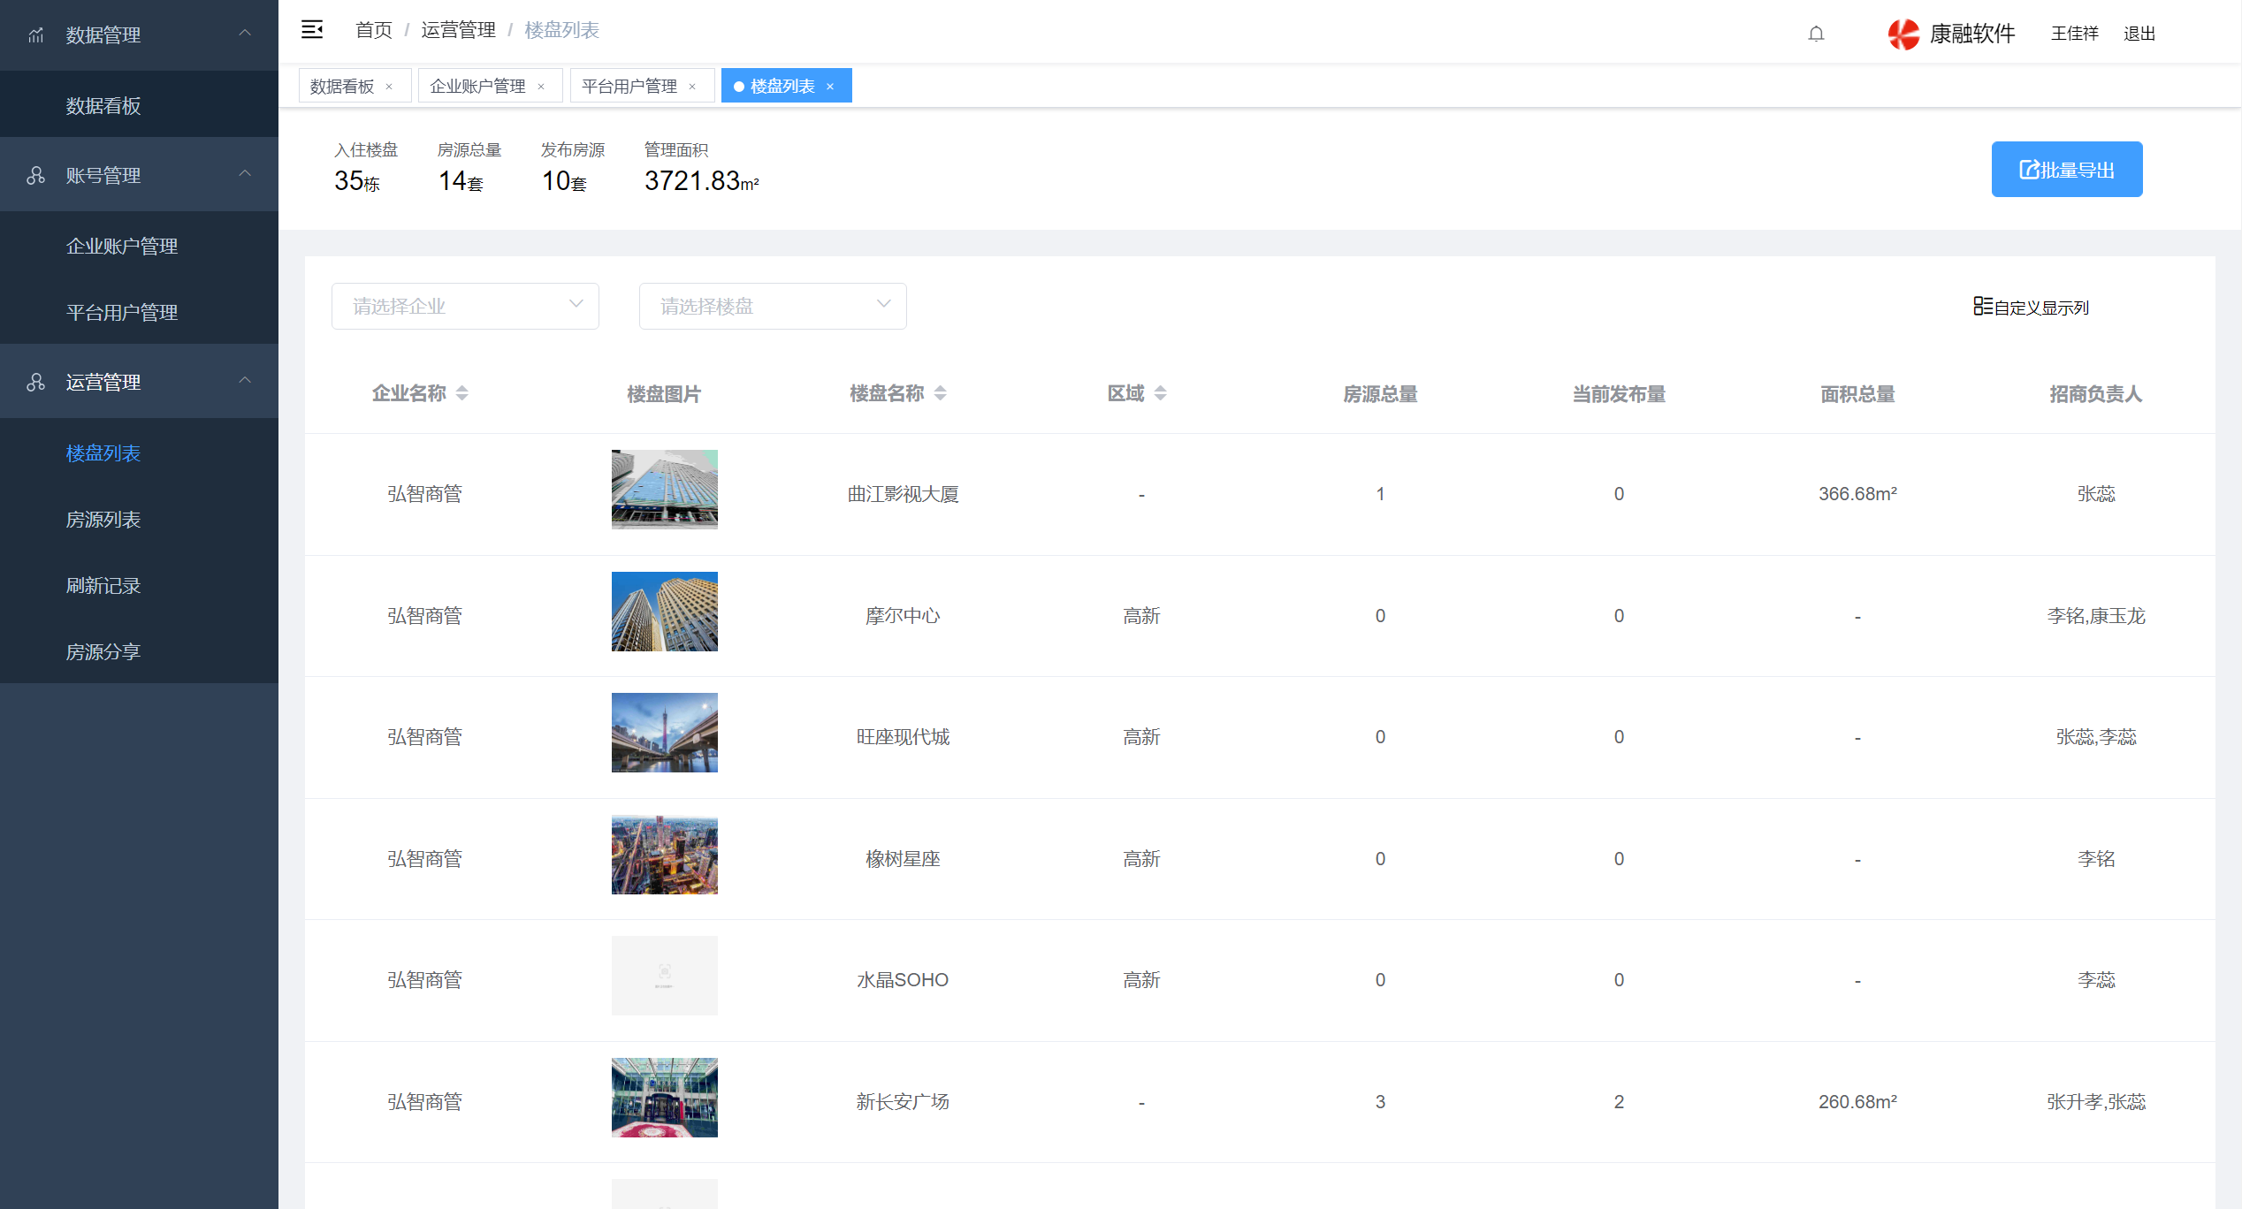Screen dimensions: 2242x1209
Task: Close the 企业账户管理 tab
Action: point(541,87)
